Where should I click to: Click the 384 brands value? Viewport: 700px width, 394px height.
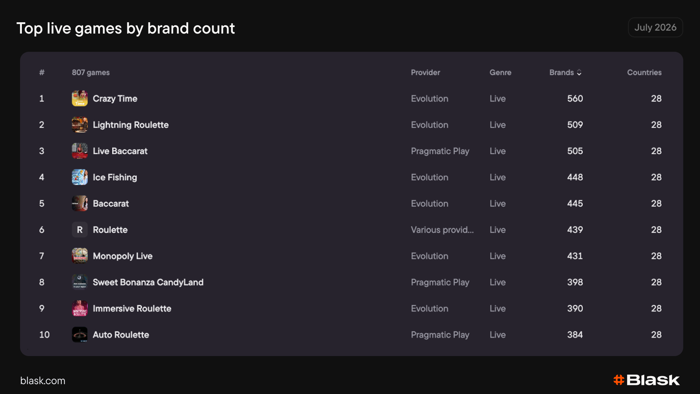[575, 335]
